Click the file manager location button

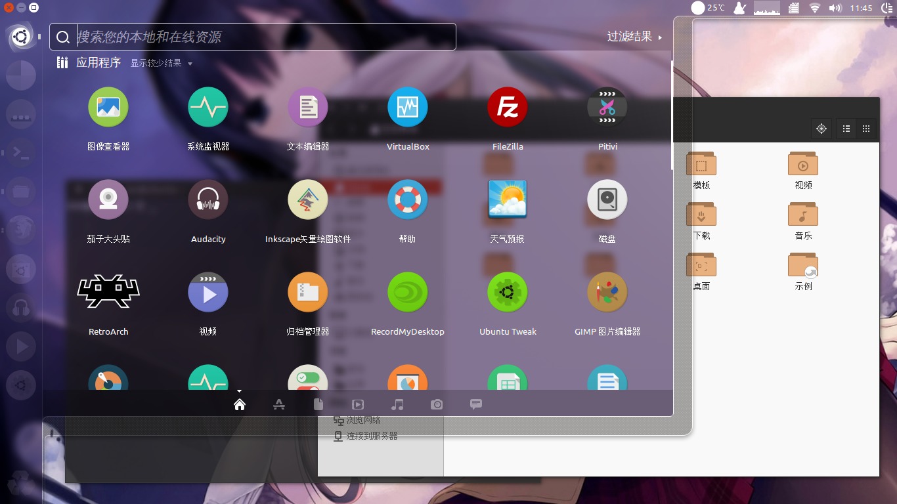pos(821,129)
